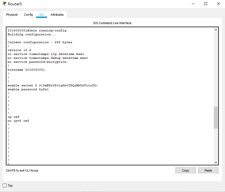Click the 'ip cef' line

[x=13, y=117]
